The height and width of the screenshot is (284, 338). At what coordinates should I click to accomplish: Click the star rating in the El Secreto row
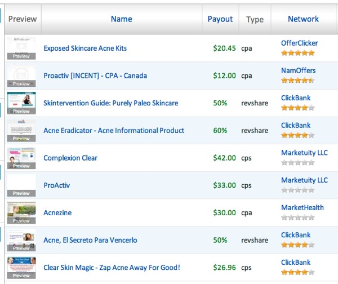(298, 245)
